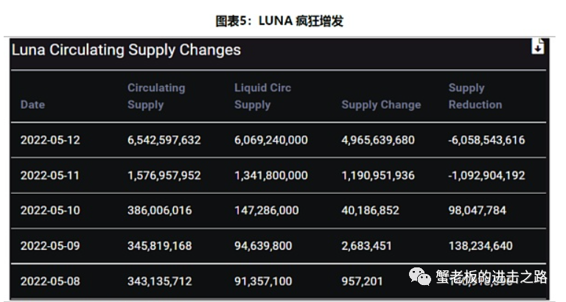Click the 2022-05-08 date cell

point(50,281)
